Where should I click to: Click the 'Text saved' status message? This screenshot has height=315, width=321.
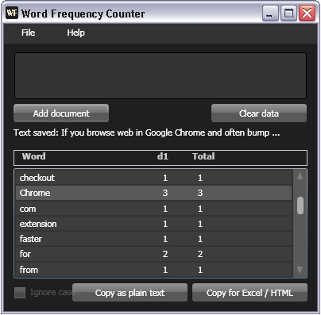pos(147,133)
